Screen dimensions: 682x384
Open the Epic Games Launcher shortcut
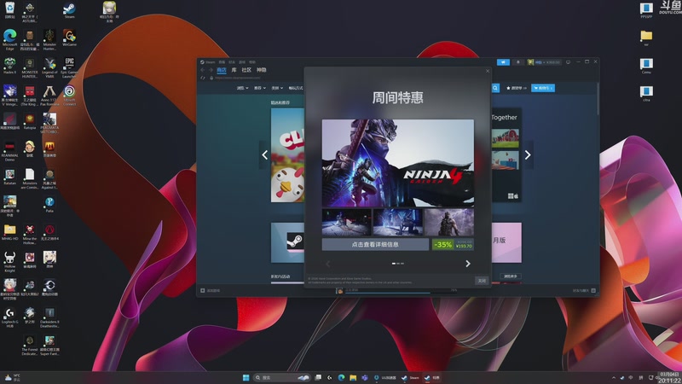69,68
